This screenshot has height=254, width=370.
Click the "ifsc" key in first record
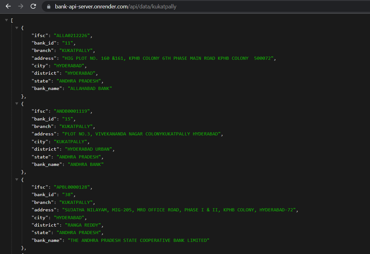coord(40,35)
